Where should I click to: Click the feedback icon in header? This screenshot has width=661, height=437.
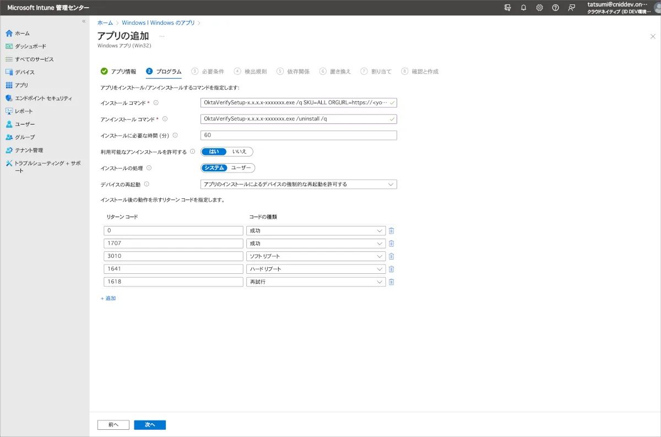[572, 8]
